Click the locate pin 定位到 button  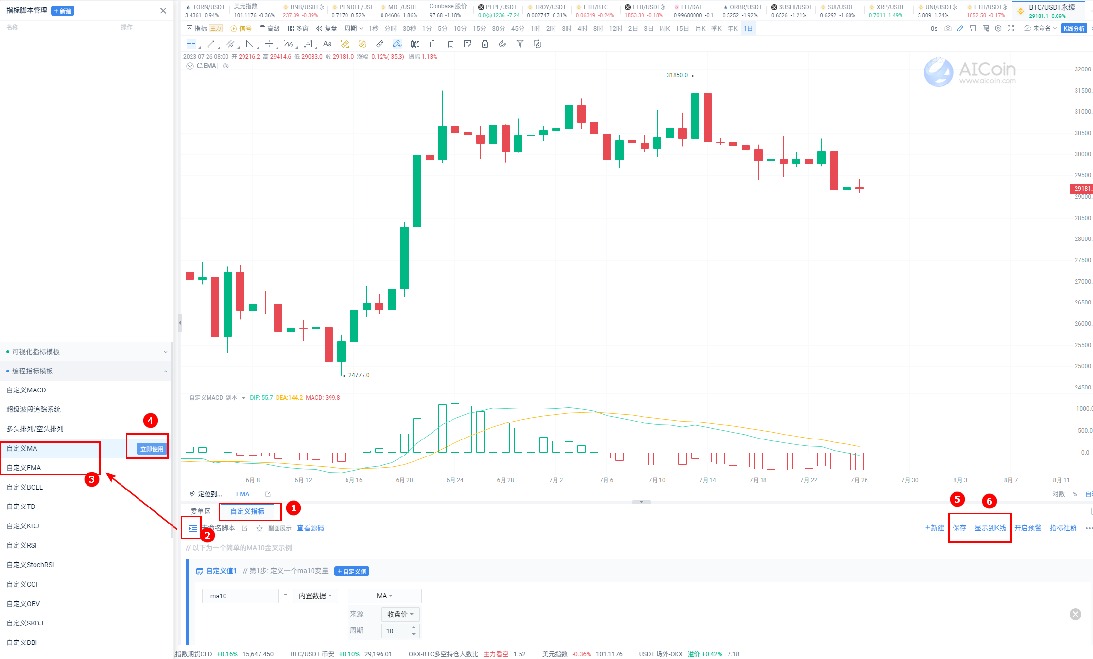(206, 494)
